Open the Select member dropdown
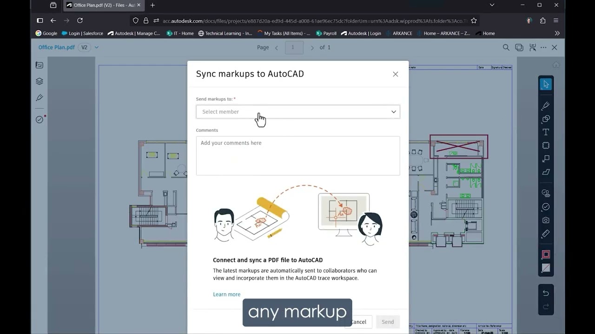Screen dimensions: 595x334 click(x=298, y=112)
